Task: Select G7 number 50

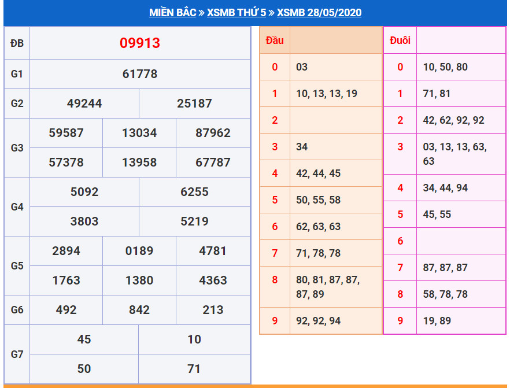Action: 84,369
